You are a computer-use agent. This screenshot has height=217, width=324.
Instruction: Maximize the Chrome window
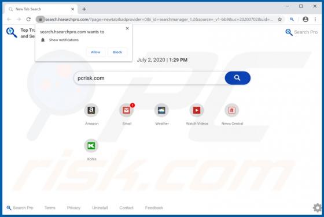301,6
